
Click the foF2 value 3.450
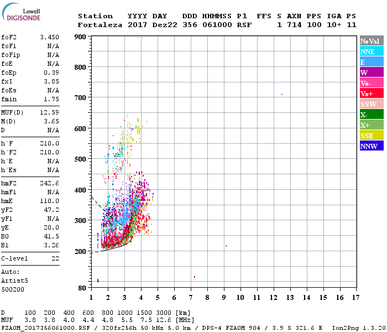(x=50, y=37)
